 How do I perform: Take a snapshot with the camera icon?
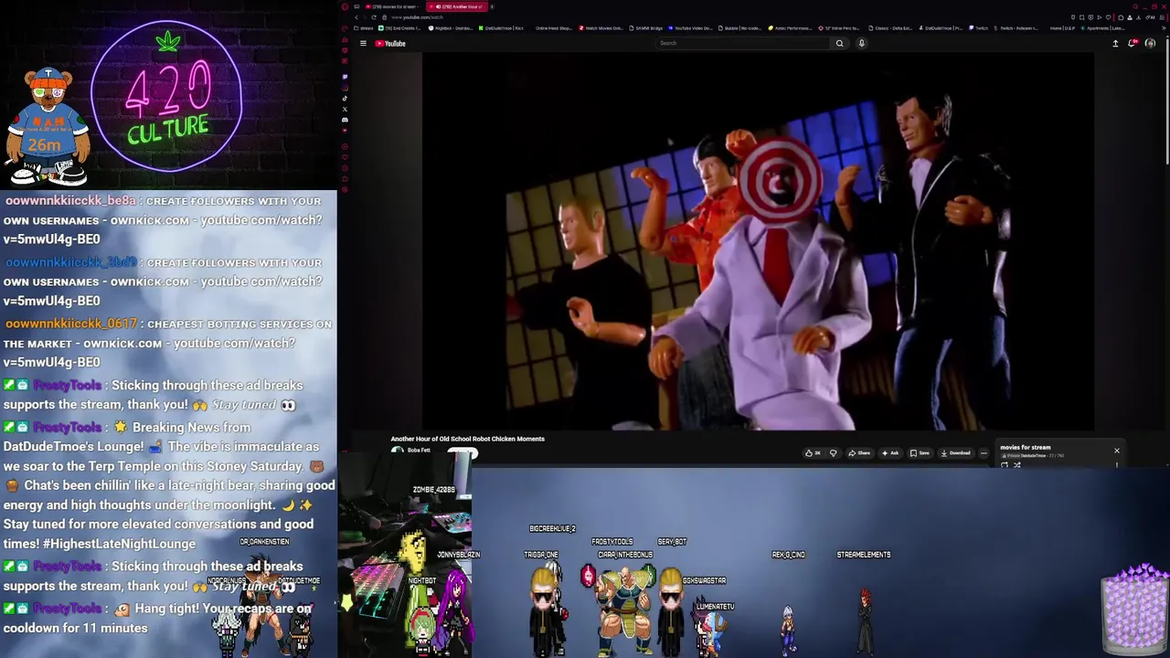pos(1082,17)
